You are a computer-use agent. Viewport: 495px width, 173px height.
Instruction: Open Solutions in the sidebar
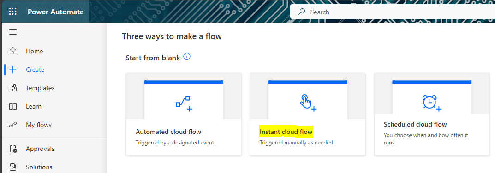[39, 167]
